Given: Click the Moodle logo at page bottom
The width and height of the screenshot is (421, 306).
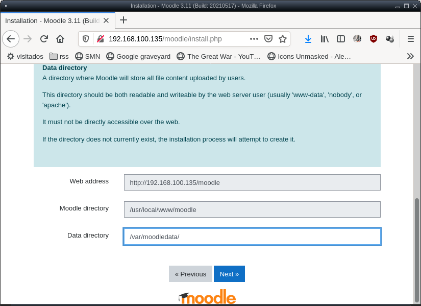Looking at the screenshot, I should tap(207, 297).
